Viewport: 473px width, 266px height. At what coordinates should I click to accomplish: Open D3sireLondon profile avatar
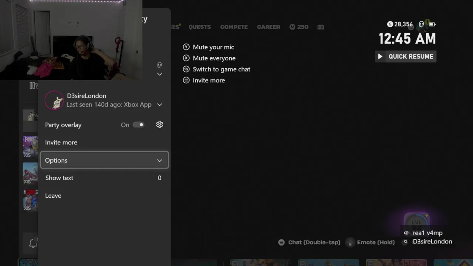(x=54, y=100)
